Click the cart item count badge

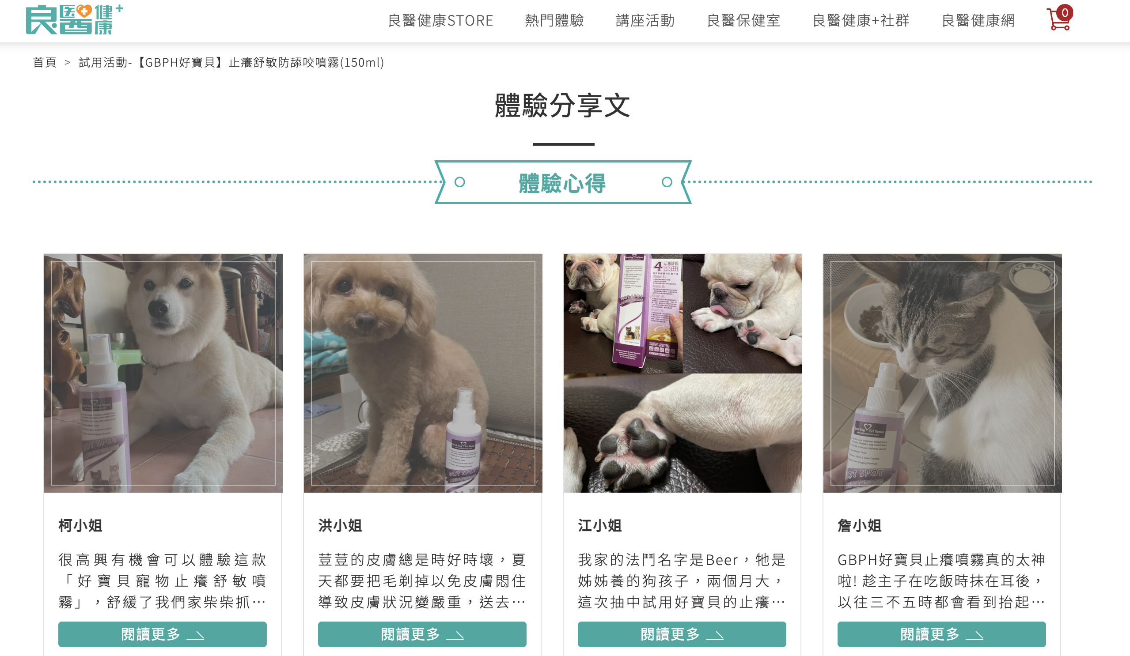(x=1065, y=12)
